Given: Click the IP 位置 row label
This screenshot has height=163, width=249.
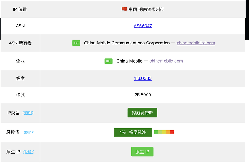Looking at the screenshot, I should (x=20, y=9).
